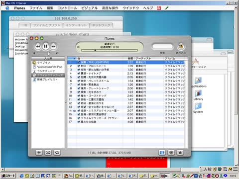
Task: Skip back with the iTunes rewind button
Action: click(x=38, y=46)
